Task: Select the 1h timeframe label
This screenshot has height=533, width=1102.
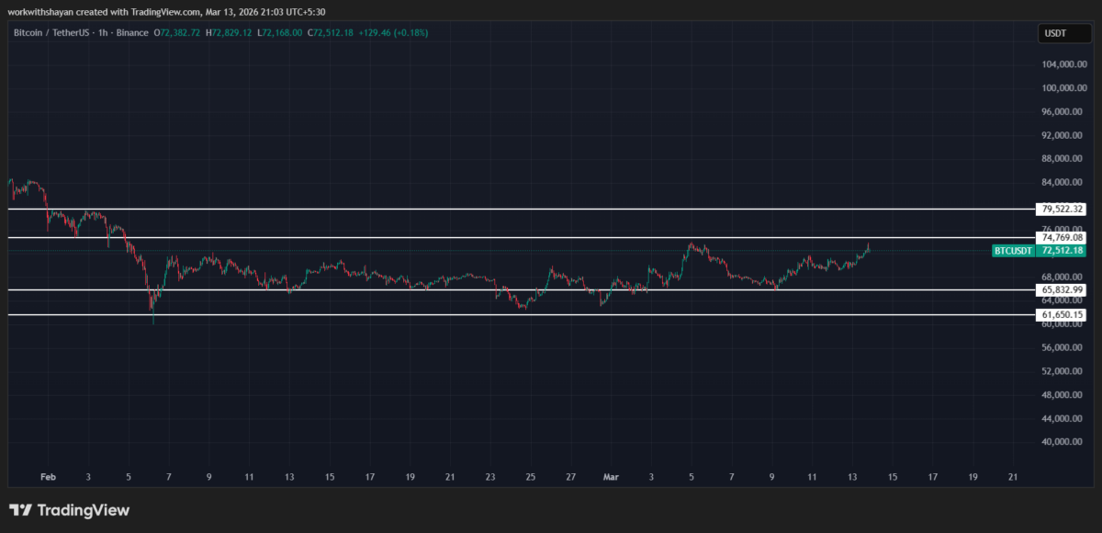Action: coord(101,32)
